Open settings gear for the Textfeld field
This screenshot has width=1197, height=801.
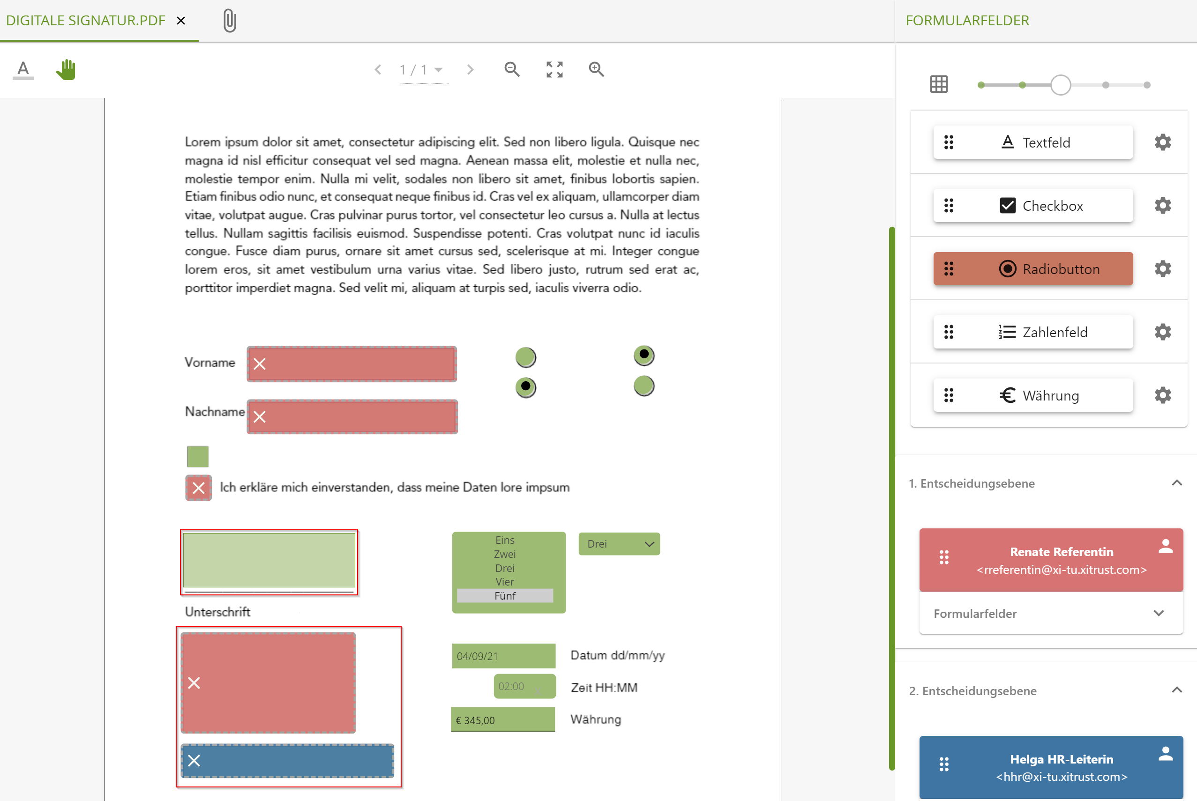(x=1163, y=142)
